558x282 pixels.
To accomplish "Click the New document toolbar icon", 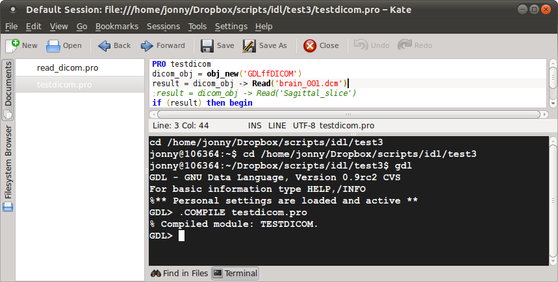I will pos(12,45).
